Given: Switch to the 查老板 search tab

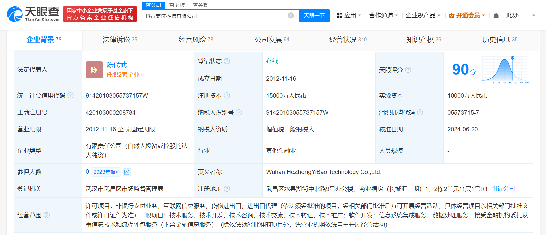Looking at the screenshot, I should pyautogui.click(x=177, y=5).
